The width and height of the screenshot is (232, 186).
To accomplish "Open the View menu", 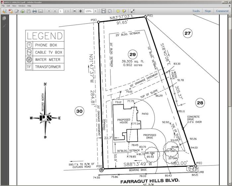I will pos(14,6).
